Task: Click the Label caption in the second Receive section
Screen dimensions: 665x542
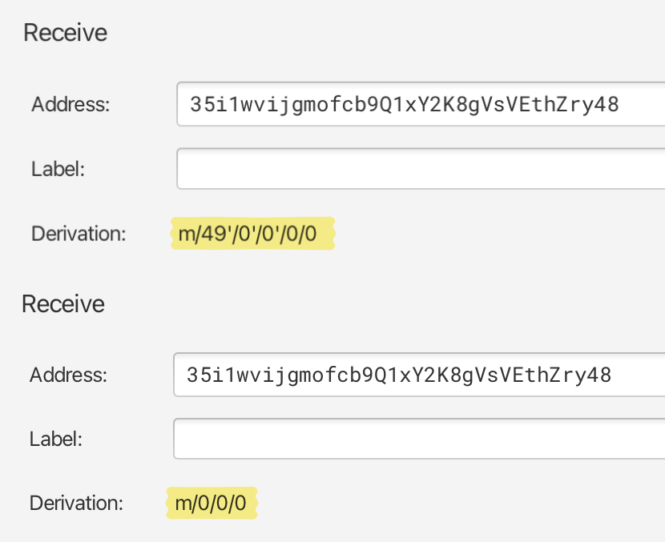Action: click(56, 439)
